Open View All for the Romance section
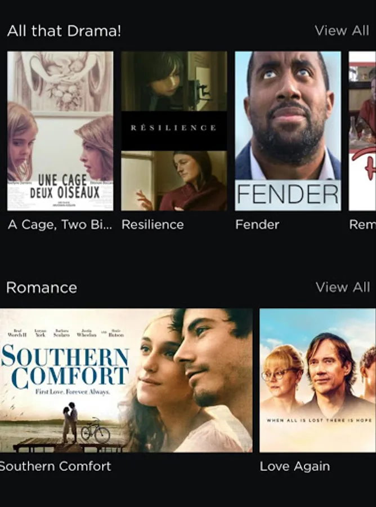The width and height of the screenshot is (376, 507). 343,287
